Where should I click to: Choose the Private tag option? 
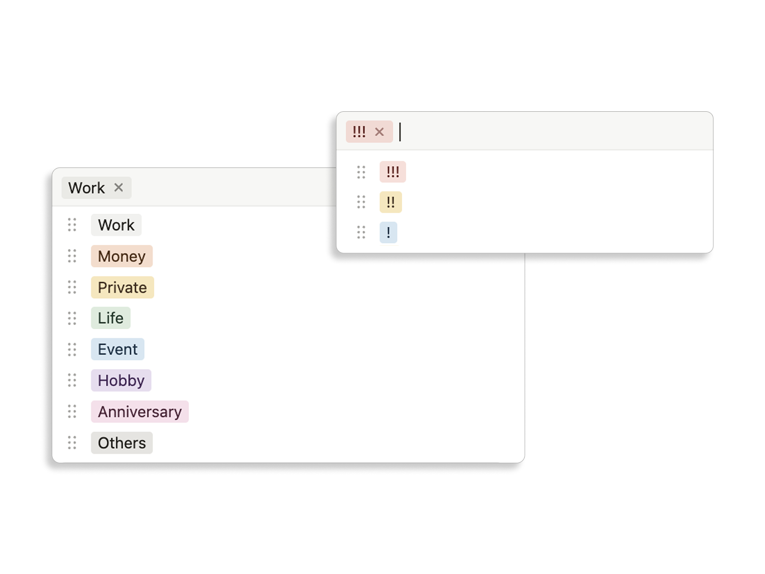(122, 287)
